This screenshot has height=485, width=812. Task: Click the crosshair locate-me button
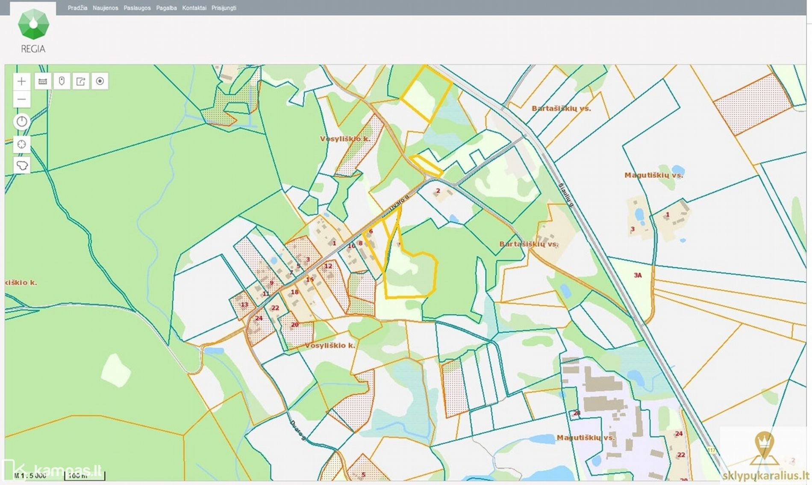pos(22,144)
